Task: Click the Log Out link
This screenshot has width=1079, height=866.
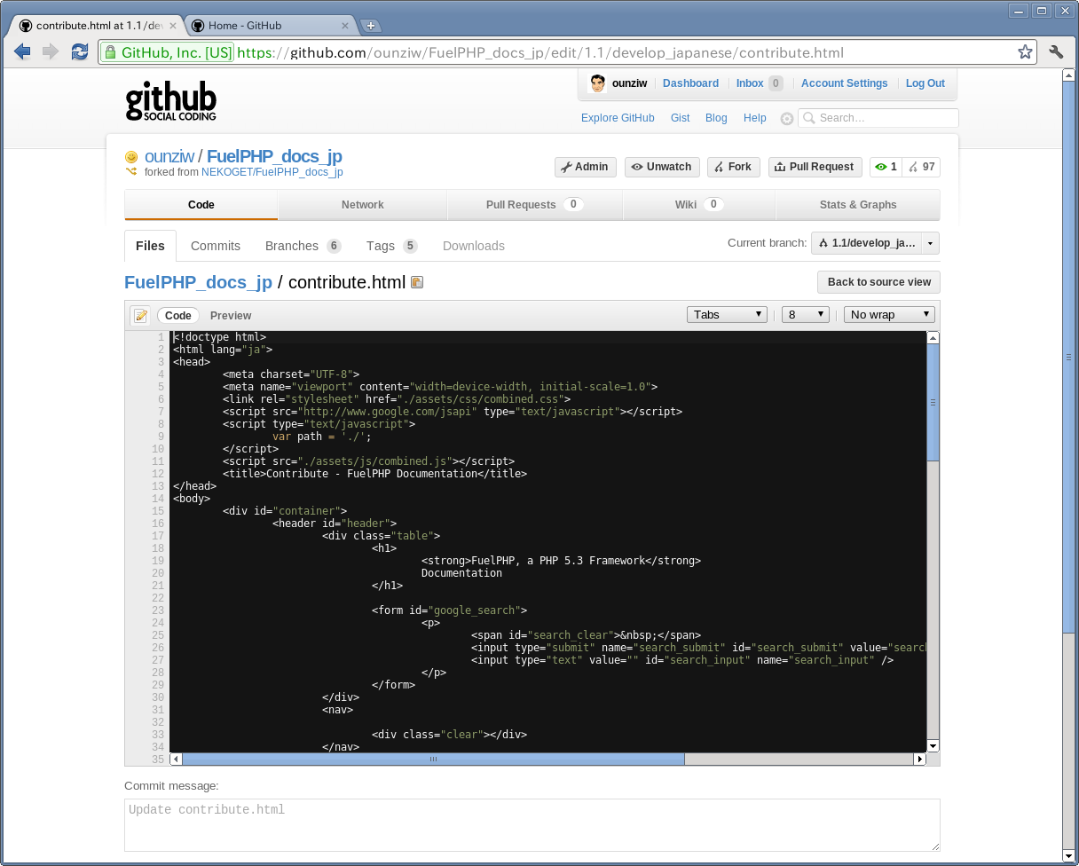Action: tap(925, 83)
